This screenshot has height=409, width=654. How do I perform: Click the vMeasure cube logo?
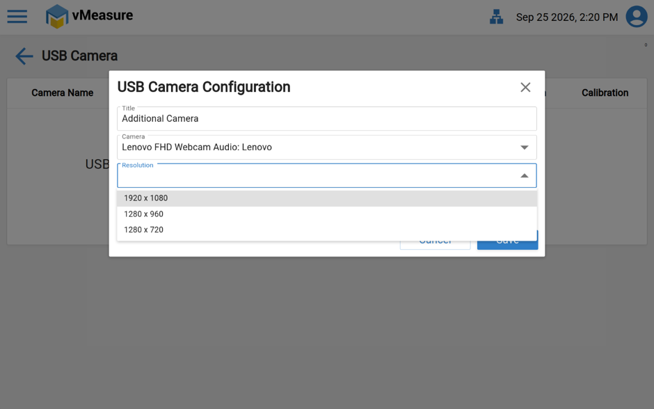tap(57, 17)
